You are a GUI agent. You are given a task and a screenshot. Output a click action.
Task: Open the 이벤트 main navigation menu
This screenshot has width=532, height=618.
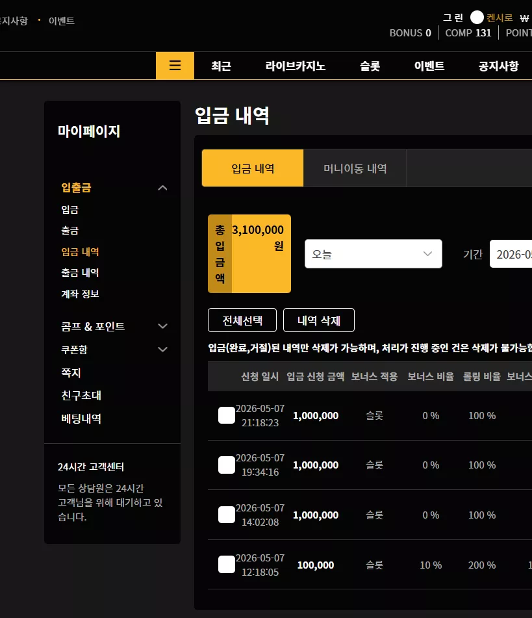[x=429, y=66]
